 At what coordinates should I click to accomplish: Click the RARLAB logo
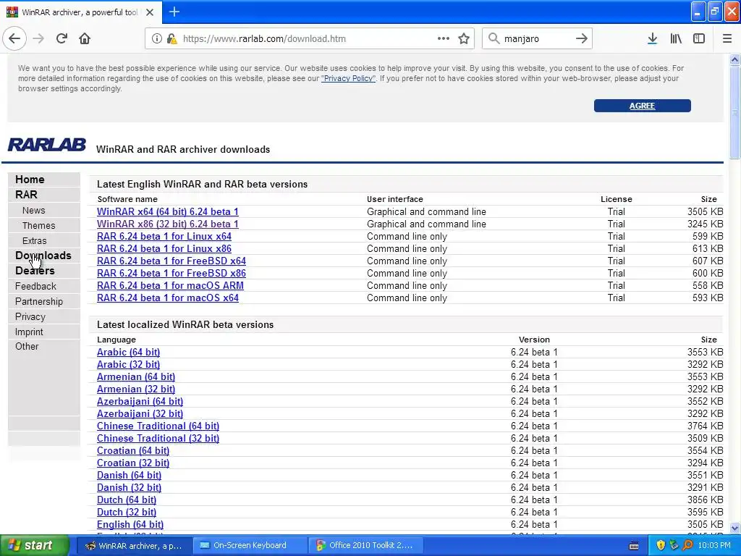pyautogui.click(x=47, y=144)
